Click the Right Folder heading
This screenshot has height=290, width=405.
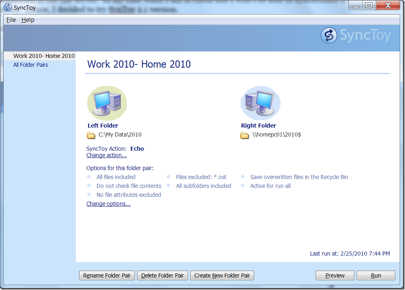[258, 126]
